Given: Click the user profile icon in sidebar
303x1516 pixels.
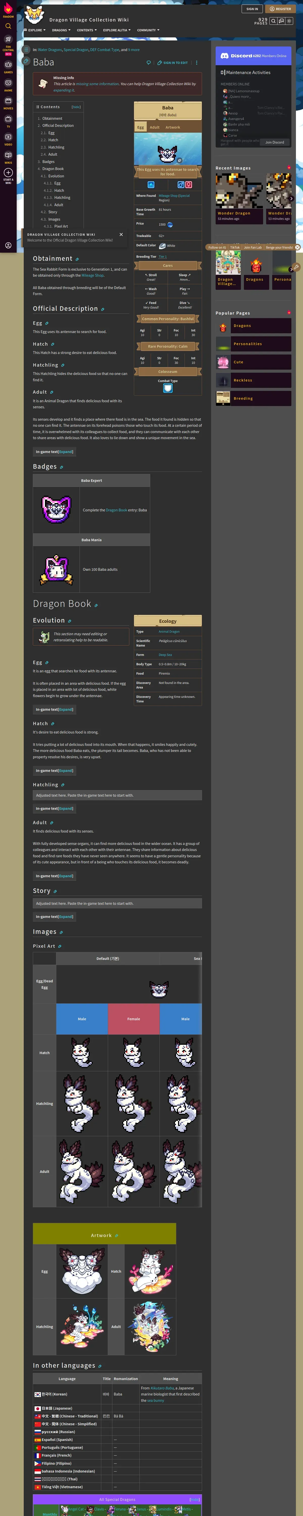Looking at the screenshot, I should (8, 245).
